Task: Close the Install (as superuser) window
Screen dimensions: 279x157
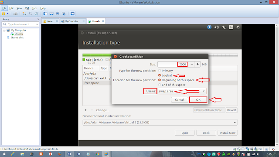Action: tap(82, 33)
